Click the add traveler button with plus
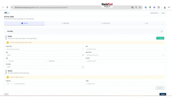This screenshot has width=172, height=101. (x=160, y=88)
